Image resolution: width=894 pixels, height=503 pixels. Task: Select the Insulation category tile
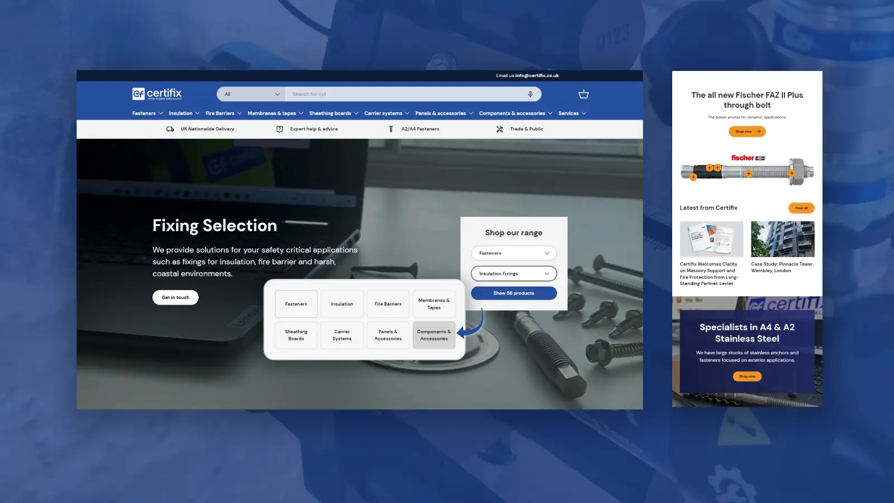[342, 304]
